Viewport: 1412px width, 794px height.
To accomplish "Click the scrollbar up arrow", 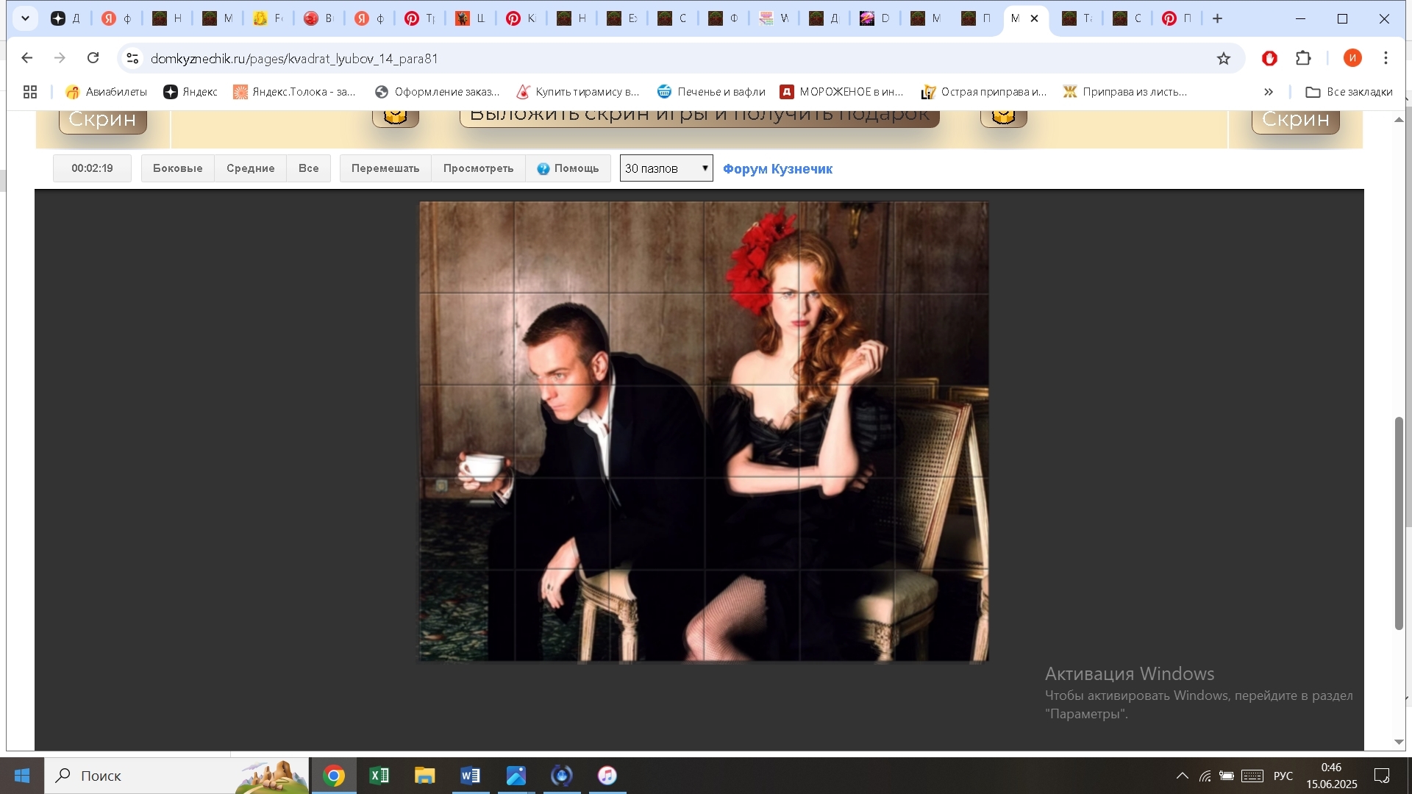I will (x=1399, y=119).
